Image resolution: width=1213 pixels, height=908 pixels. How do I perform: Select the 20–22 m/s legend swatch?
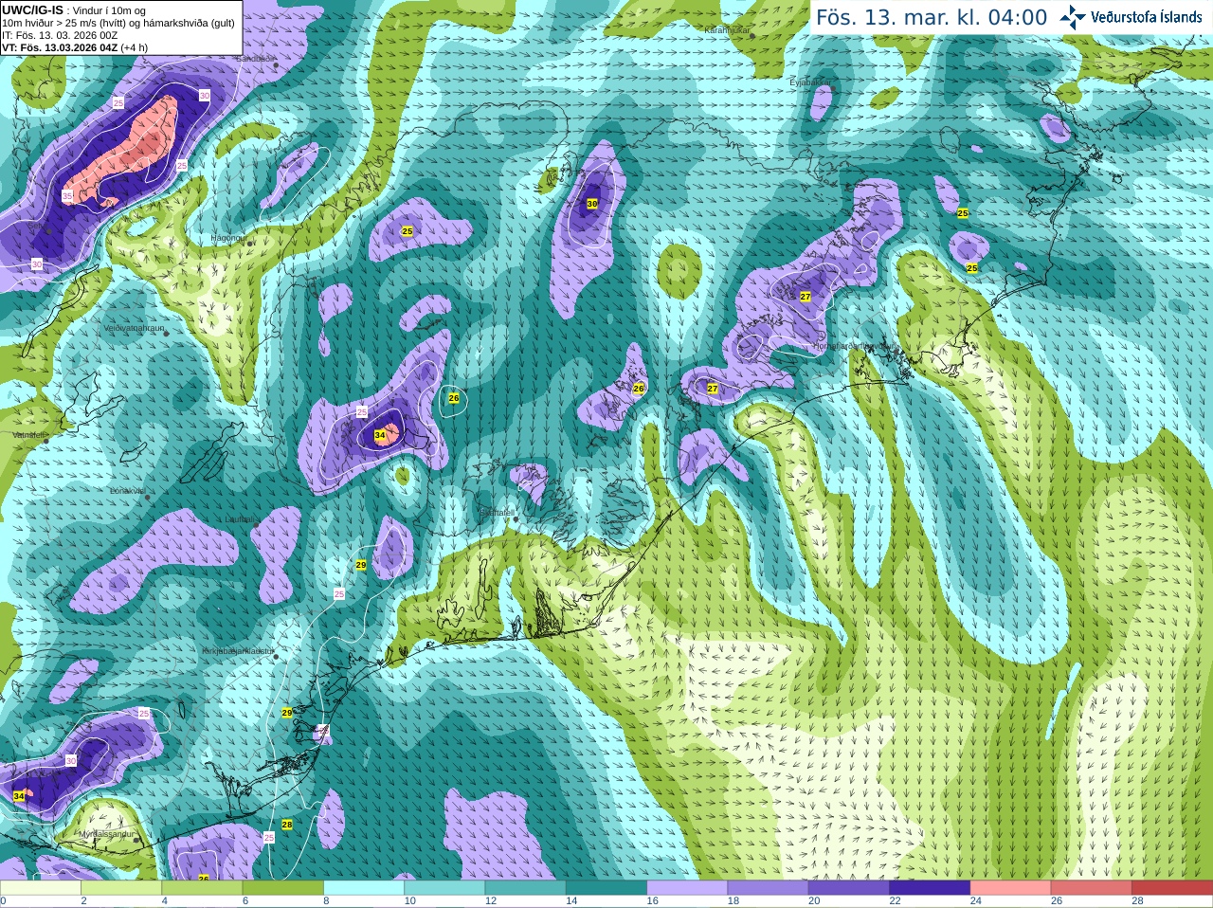849,888
